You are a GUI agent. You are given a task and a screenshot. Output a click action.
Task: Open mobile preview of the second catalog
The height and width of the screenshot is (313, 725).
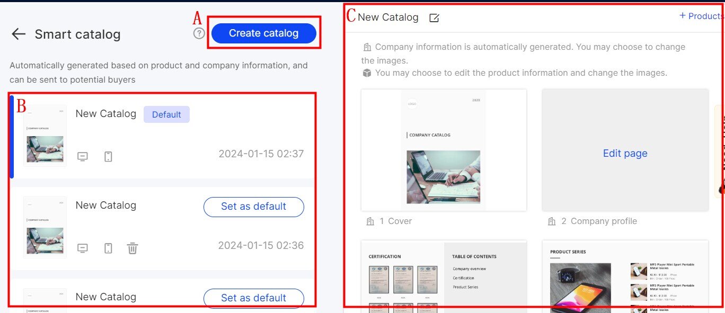(x=108, y=248)
